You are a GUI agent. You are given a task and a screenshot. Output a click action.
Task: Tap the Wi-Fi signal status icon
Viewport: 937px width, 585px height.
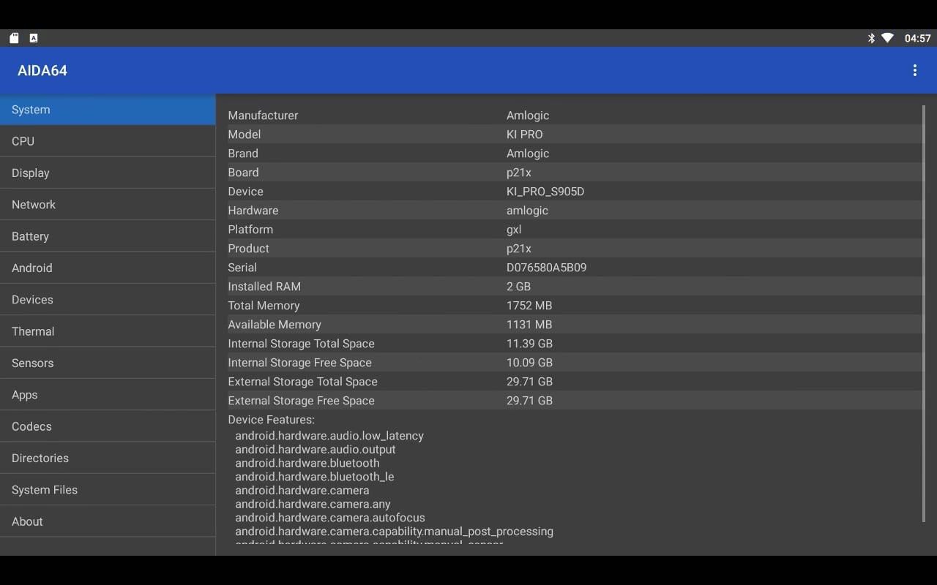pyautogui.click(x=887, y=38)
